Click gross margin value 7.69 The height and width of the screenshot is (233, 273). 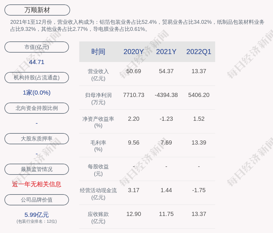(166, 143)
